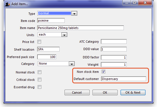Screen dimensions: 157x107
Task: Uncheck the Non stock item checkbox
Action: coord(103,71)
